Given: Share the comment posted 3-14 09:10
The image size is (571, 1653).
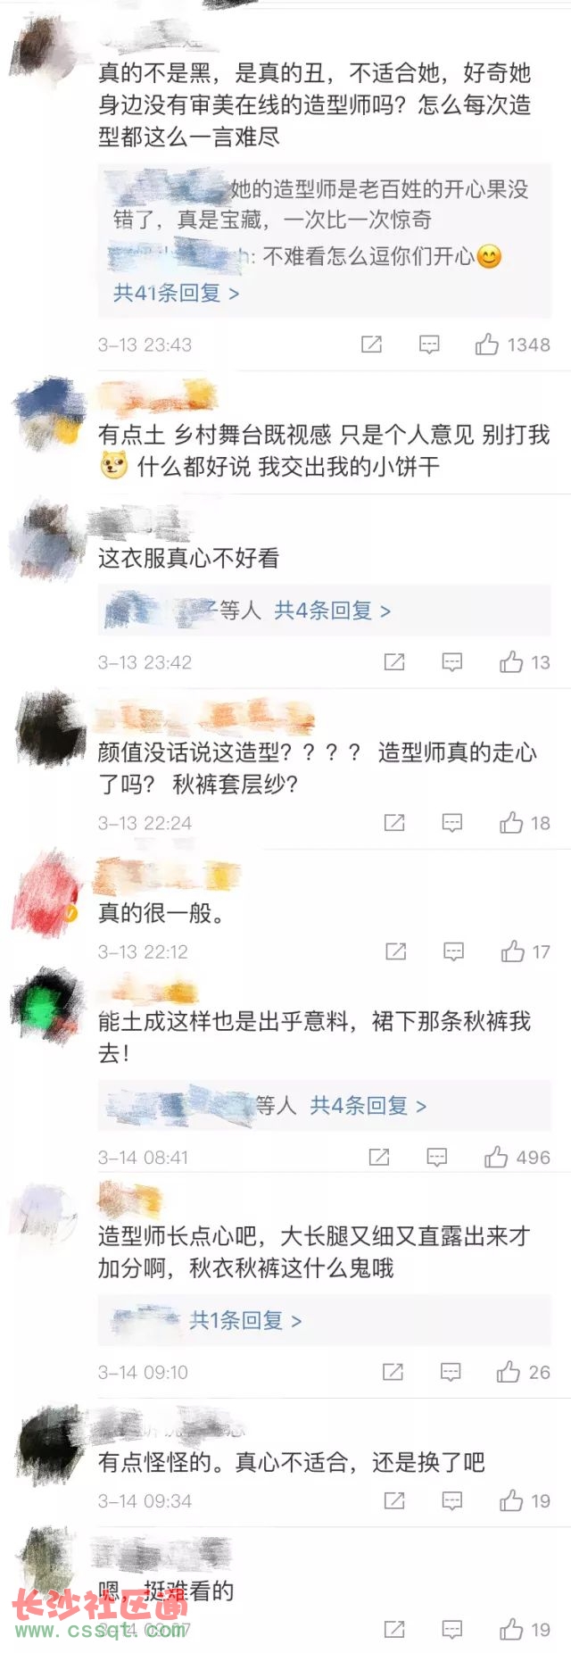Looking at the screenshot, I should pos(393,1373).
